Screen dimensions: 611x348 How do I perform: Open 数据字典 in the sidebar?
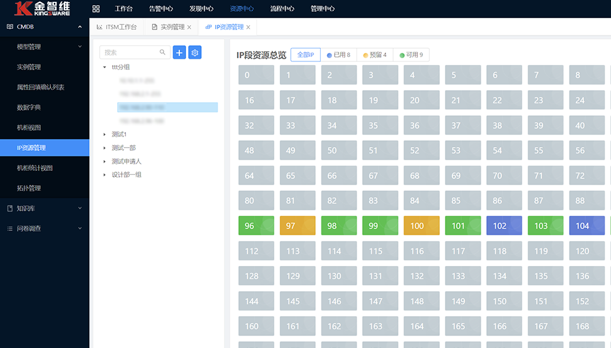[x=44, y=108]
